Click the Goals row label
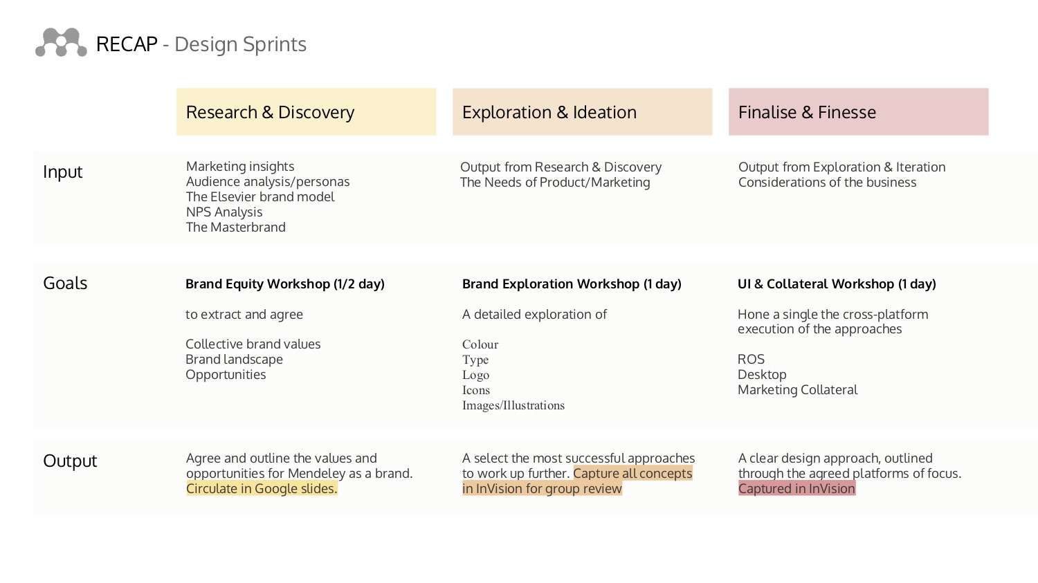 tap(65, 283)
